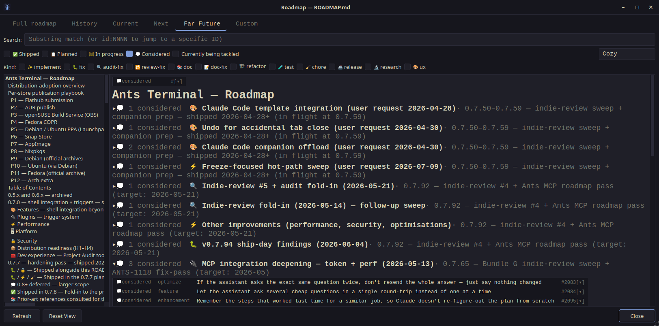Click palette icon beside Undo for accidental tab close
The height and width of the screenshot is (326, 659).
pos(193,128)
